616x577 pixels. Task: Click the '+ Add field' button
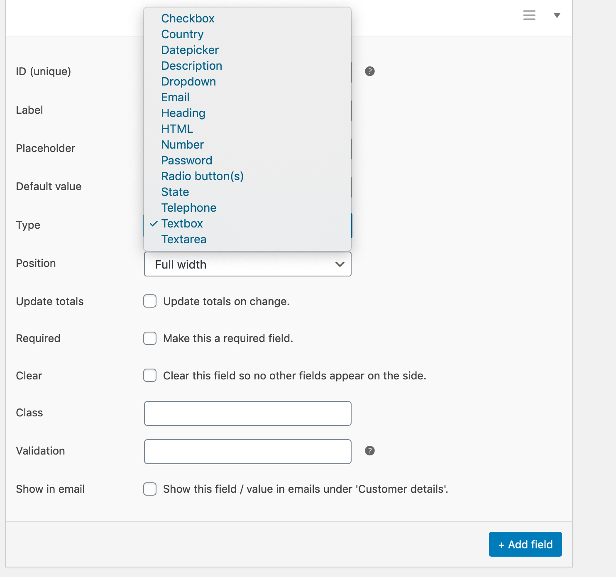tap(525, 544)
